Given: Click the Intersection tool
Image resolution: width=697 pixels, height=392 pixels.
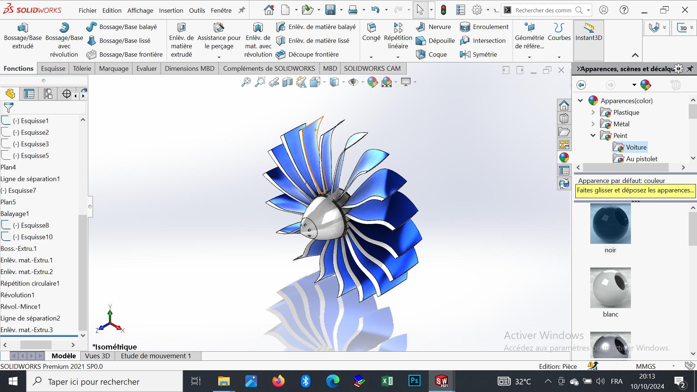Looking at the screenshot, I should (482, 41).
